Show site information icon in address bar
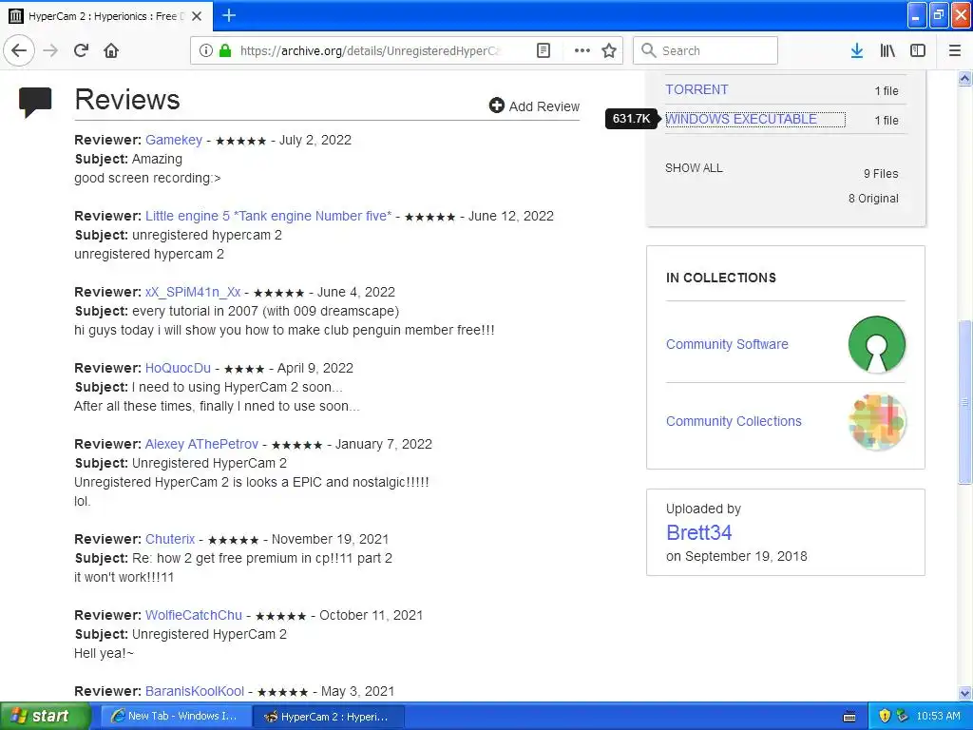 tap(205, 50)
